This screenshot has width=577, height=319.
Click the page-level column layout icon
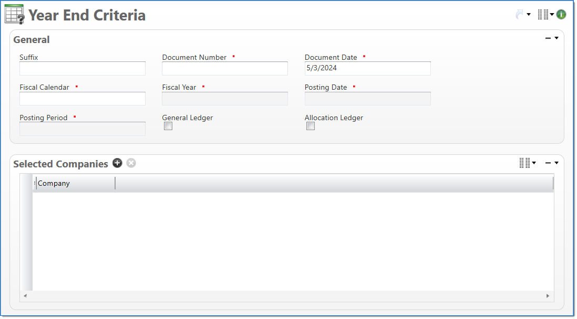(x=543, y=15)
